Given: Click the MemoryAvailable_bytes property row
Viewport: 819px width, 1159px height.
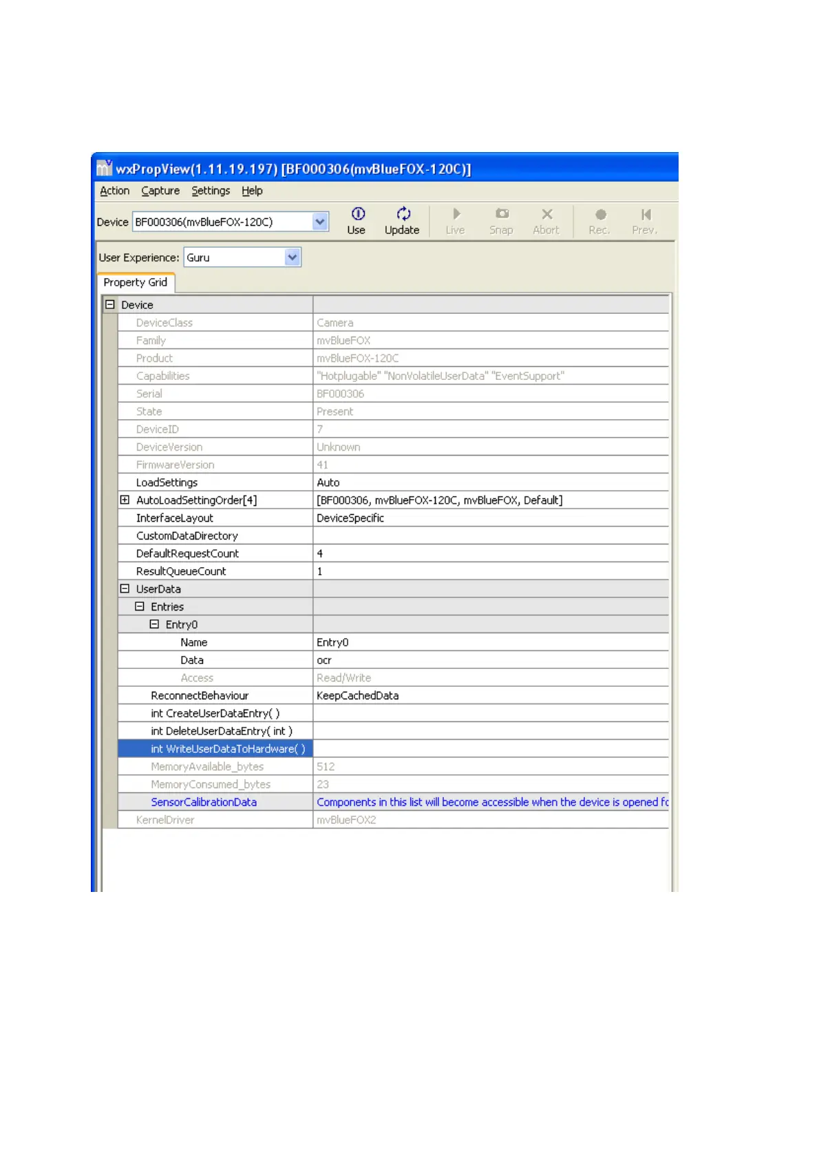Looking at the screenshot, I should 393,767.
